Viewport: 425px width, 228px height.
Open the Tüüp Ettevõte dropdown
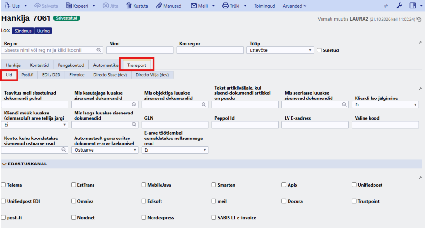(280, 50)
